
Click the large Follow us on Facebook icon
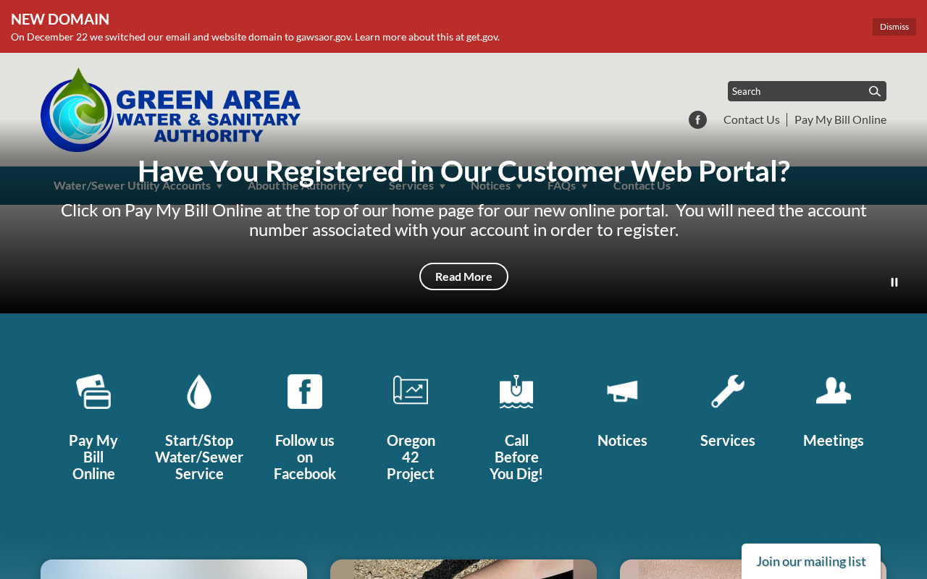point(305,392)
